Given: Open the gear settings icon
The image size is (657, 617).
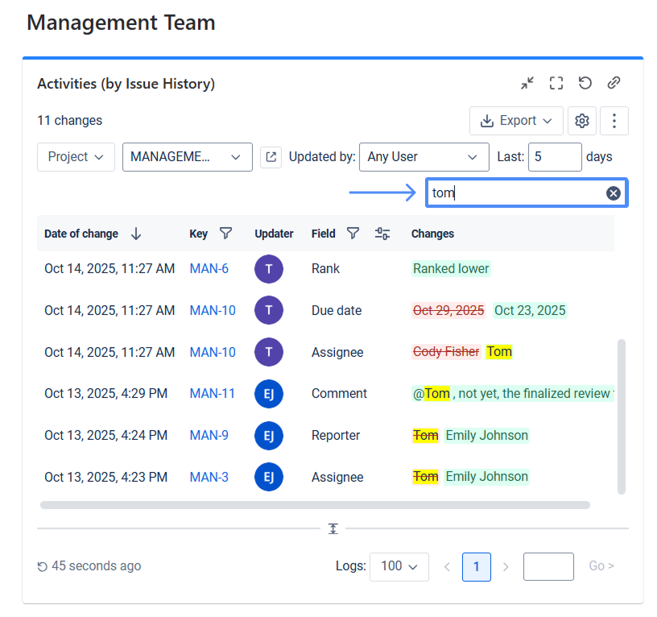Looking at the screenshot, I should [x=582, y=121].
